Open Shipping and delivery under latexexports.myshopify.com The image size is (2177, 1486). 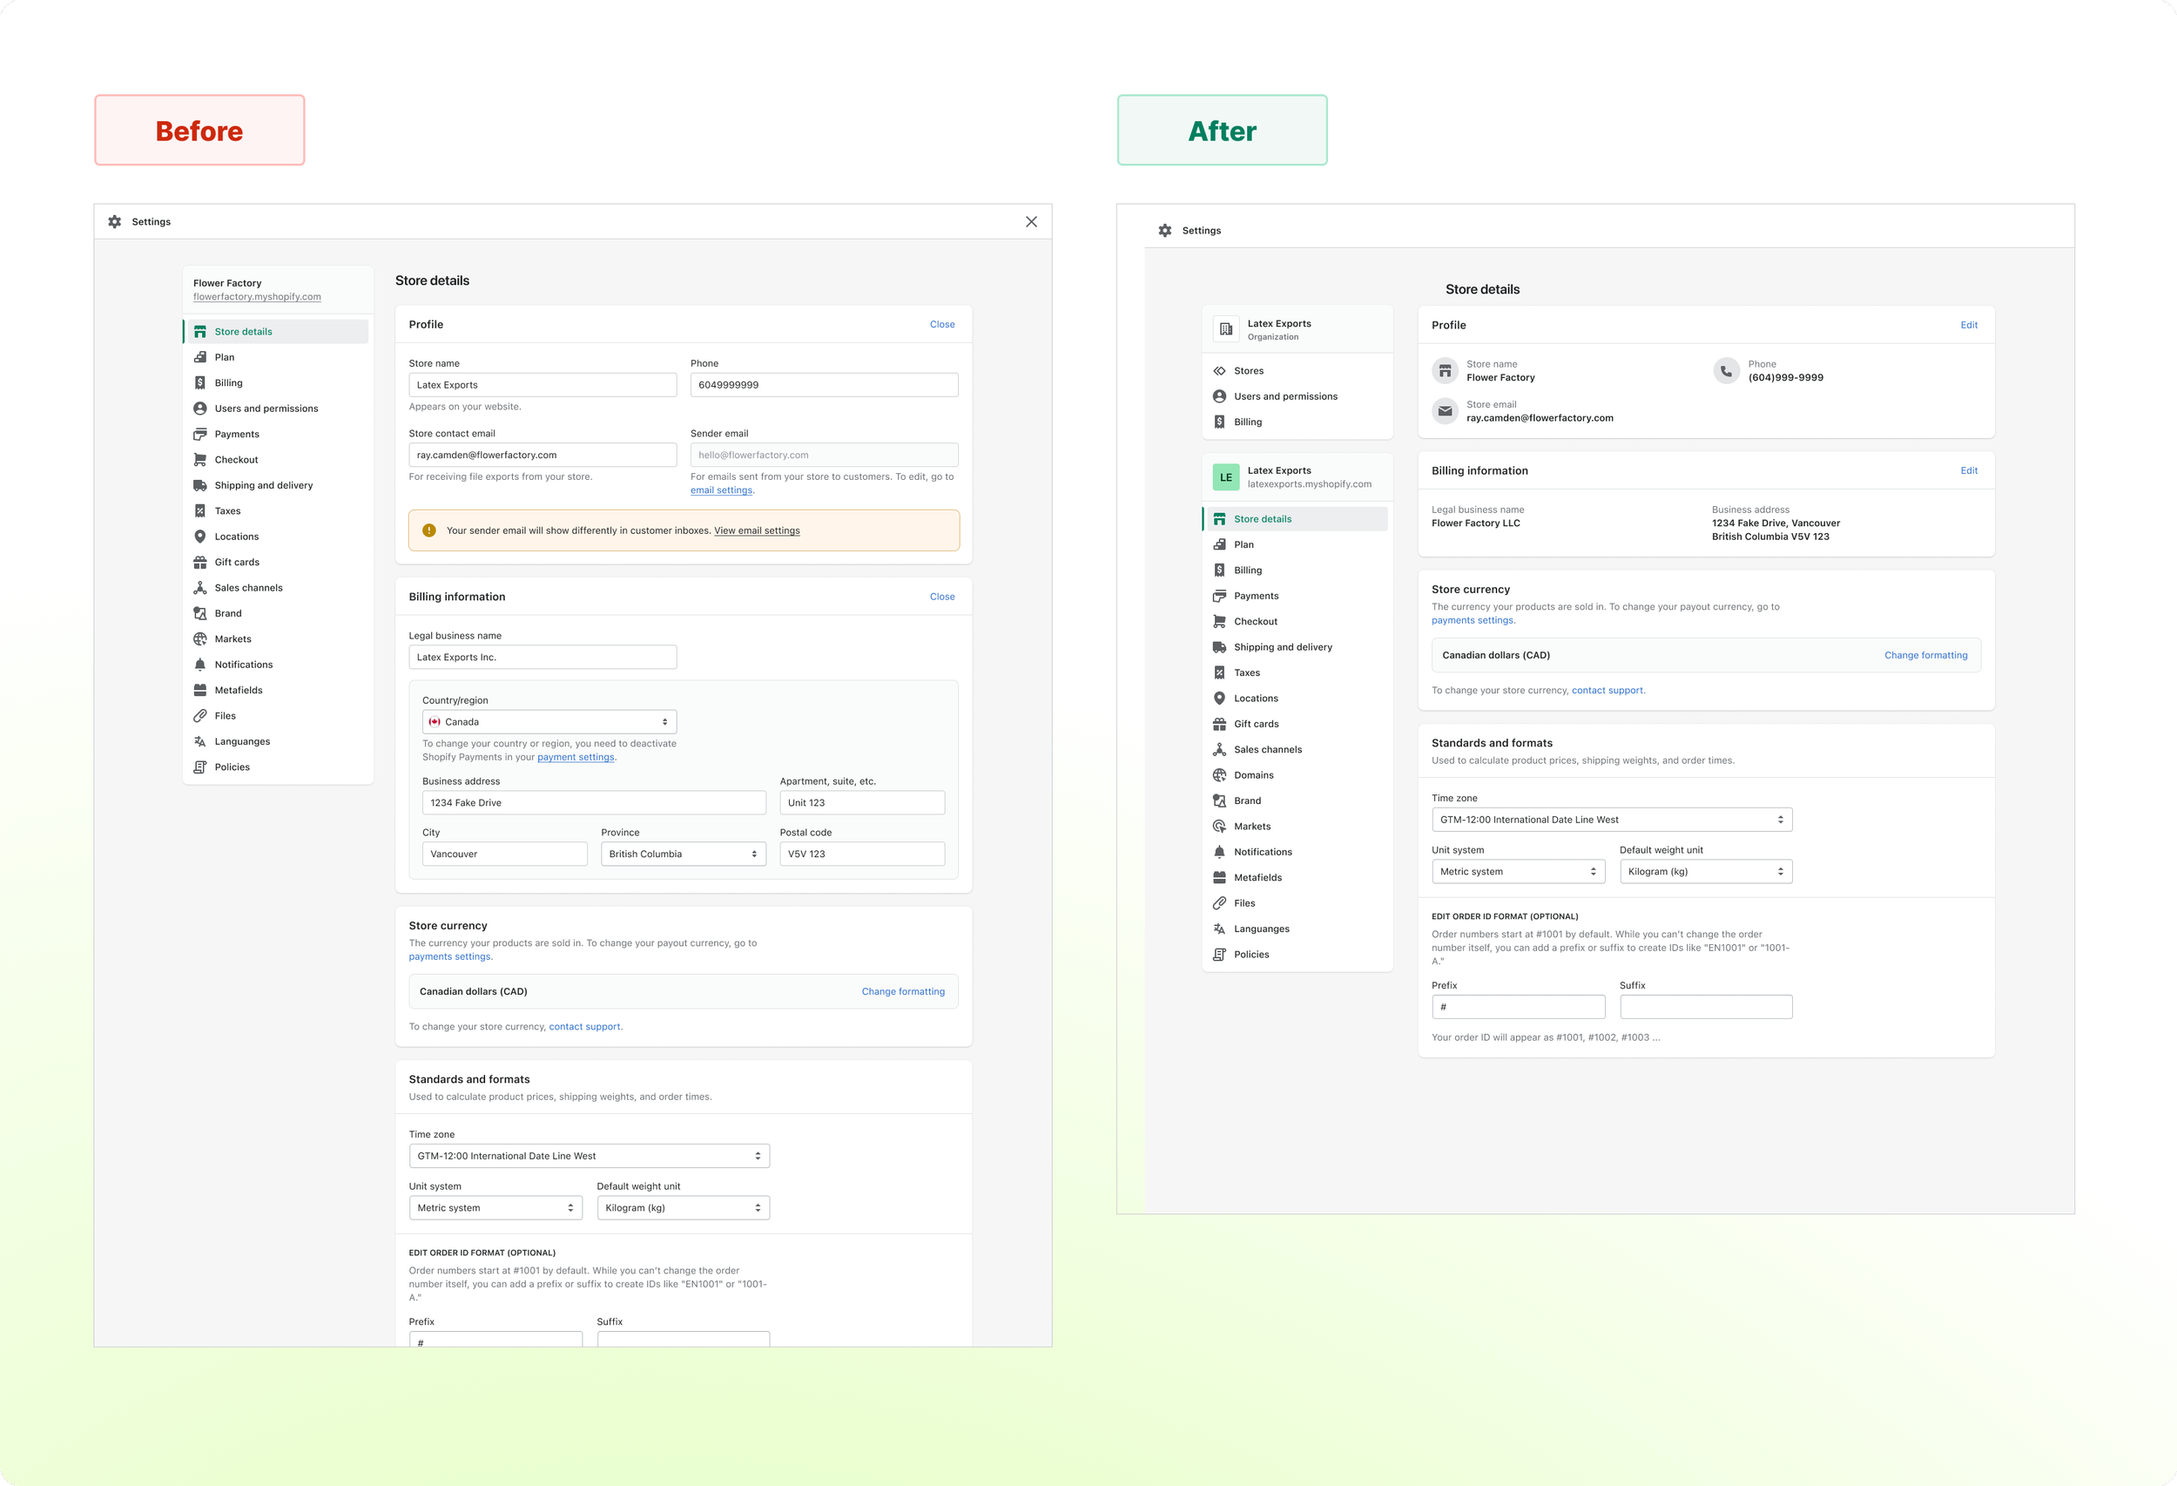[1283, 647]
